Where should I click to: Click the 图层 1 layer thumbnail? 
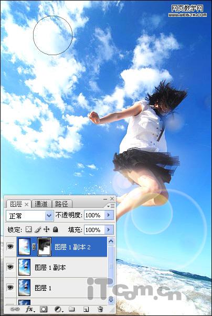tap(24, 288)
